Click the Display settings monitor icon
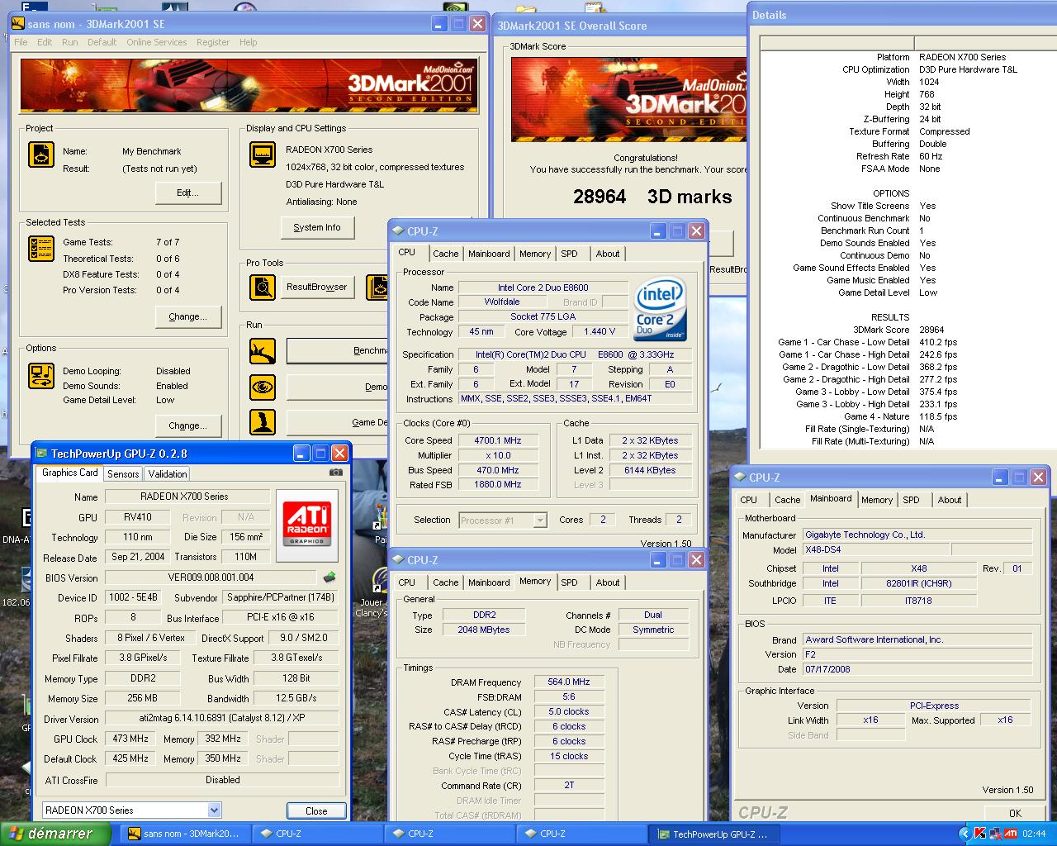The width and height of the screenshot is (1057, 846). click(263, 154)
